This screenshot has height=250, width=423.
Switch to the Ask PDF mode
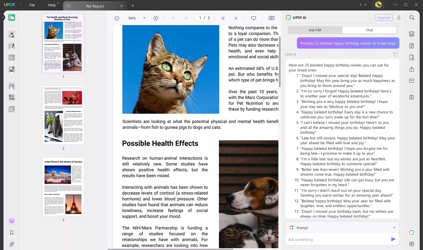pyautogui.click(x=315, y=30)
